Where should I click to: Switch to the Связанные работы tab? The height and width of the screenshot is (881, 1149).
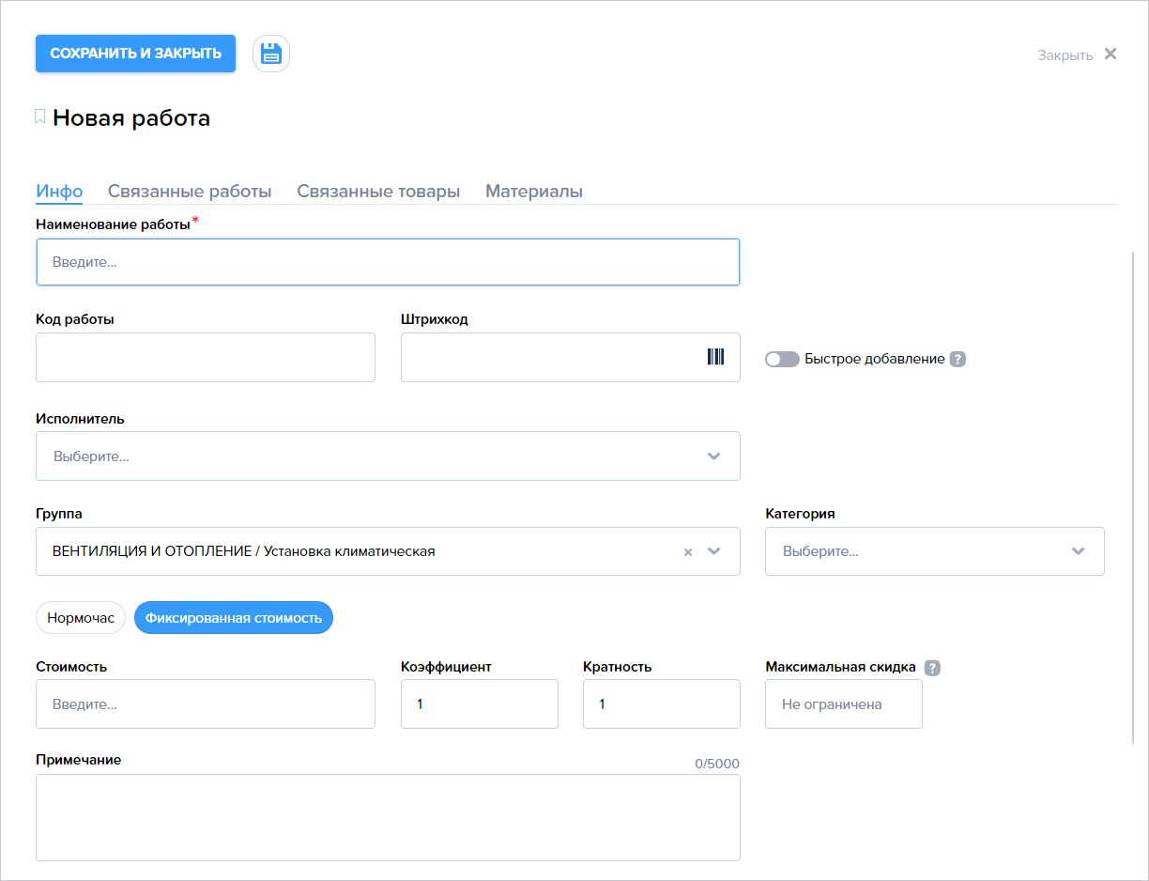click(190, 191)
